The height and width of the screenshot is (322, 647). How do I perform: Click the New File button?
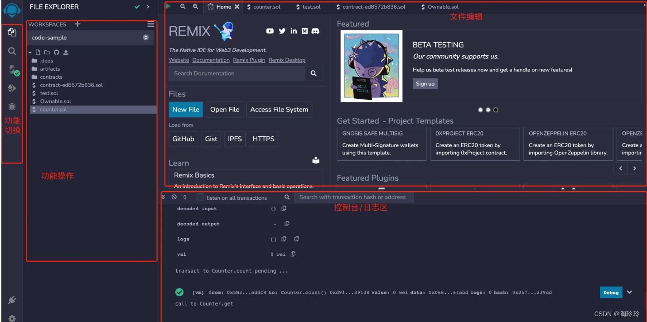point(186,110)
